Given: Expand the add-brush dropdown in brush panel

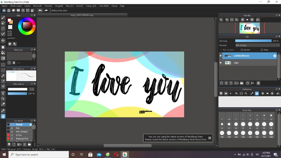Looking at the screenshot, I should [21, 144].
